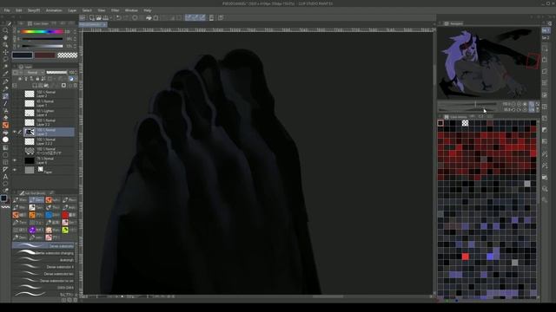Open the layer blending mode dropdown
Screen dimensions: 556x312
tap(34, 73)
